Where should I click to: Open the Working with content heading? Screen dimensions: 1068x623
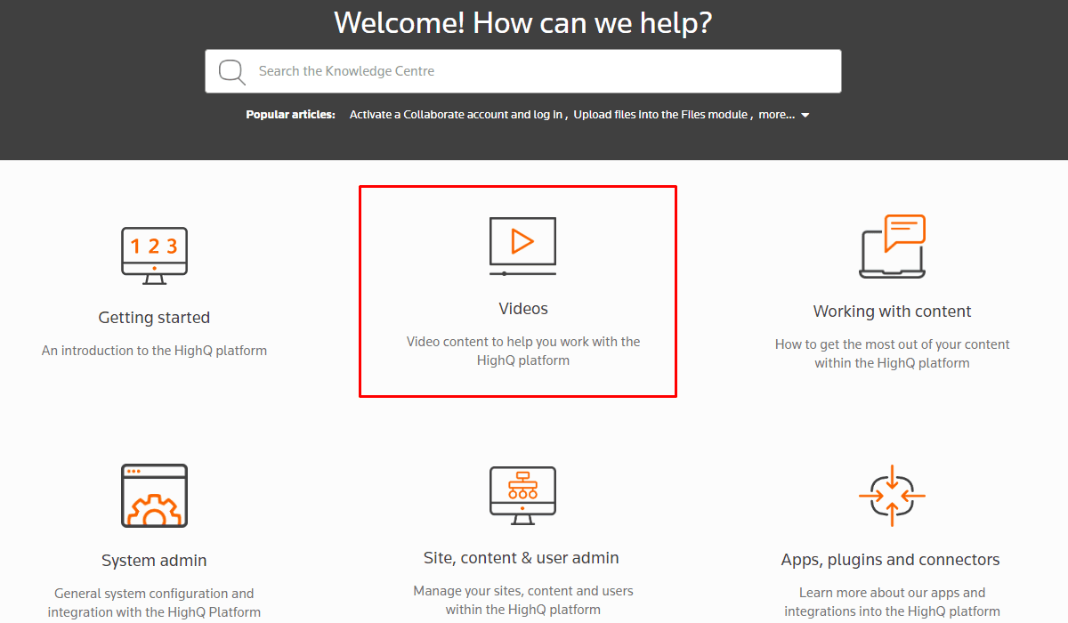892,311
